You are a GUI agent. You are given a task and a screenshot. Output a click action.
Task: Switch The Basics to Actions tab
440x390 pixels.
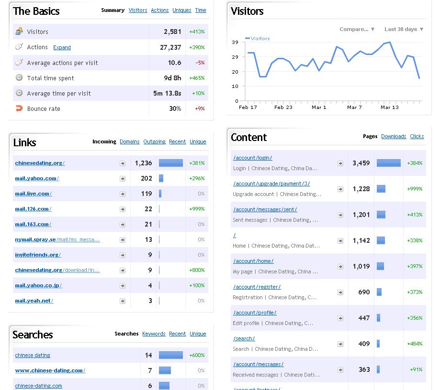click(x=159, y=10)
